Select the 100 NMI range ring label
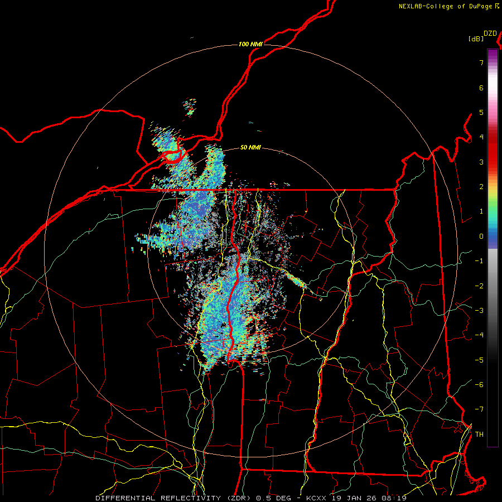Viewport: 502px width, 502px height. pyautogui.click(x=250, y=44)
